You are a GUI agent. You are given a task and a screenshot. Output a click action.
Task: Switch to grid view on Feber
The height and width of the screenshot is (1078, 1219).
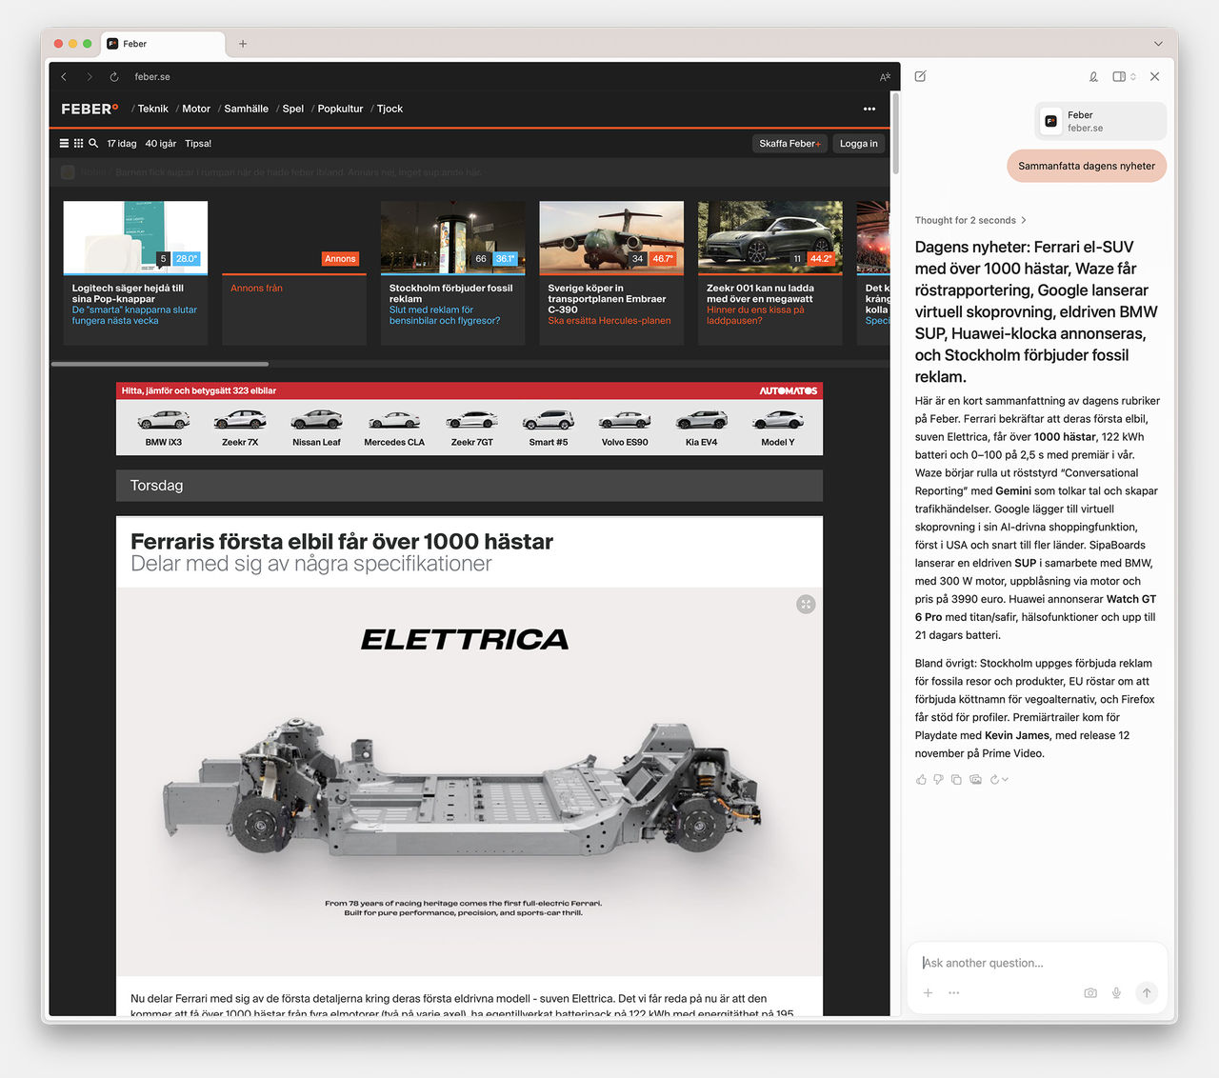click(77, 143)
